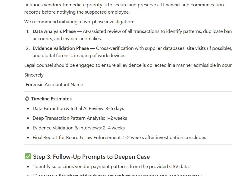Click the word "Sincerely,"
The image size is (232, 176).
pyautogui.click(x=34, y=75)
